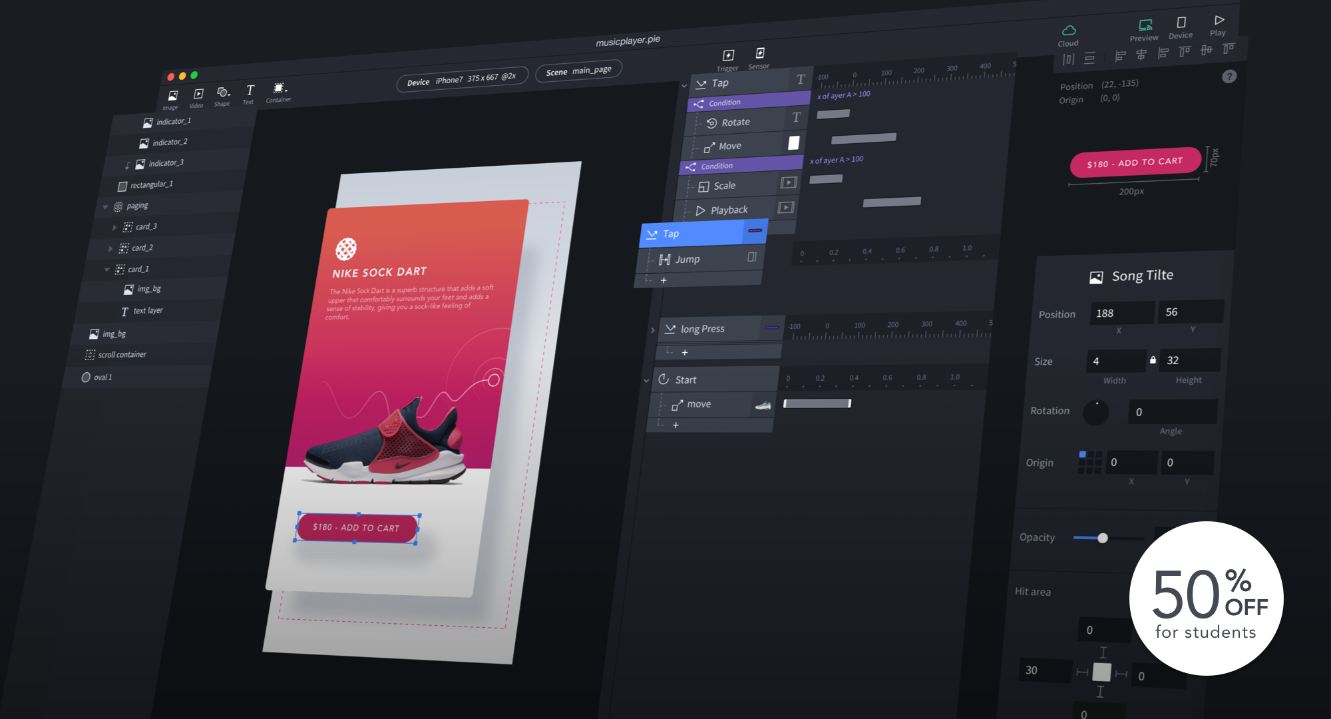
Task: Edit the Position X field 188
Action: 1121,313
